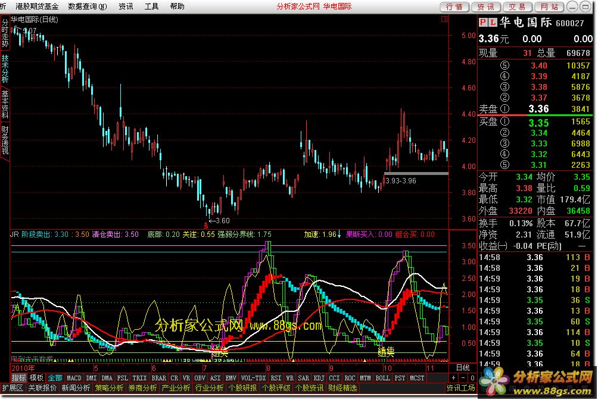The width and height of the screenshot is (598, 400).
Task: Click the red L icon beside stock name
Action: [x=493, y=23]
